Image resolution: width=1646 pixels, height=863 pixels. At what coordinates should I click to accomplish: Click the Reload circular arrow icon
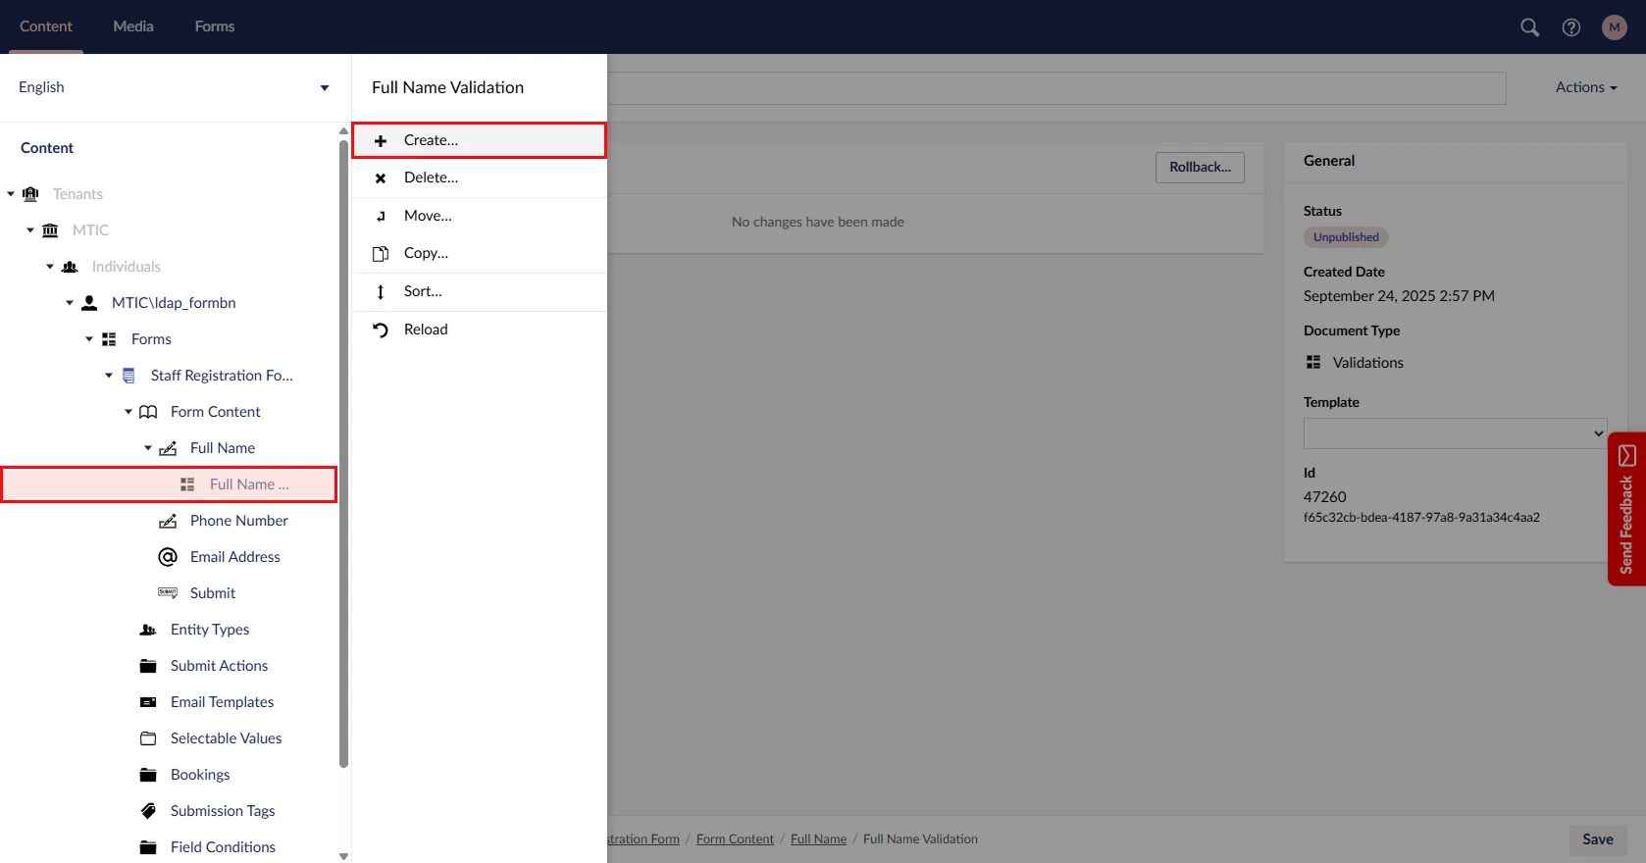381,330
